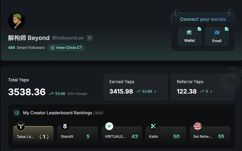Open the Sei Netw... ranking card
This screenshot has width=242, height=151.
click(x=210, y=135)
